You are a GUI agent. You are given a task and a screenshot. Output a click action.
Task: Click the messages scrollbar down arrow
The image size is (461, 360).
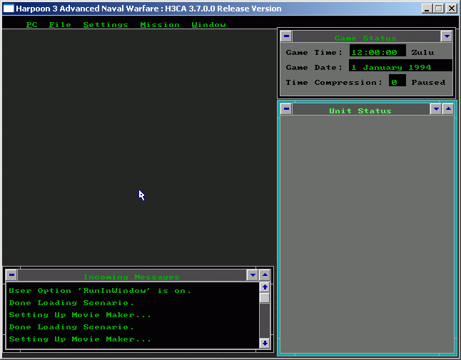265,343
